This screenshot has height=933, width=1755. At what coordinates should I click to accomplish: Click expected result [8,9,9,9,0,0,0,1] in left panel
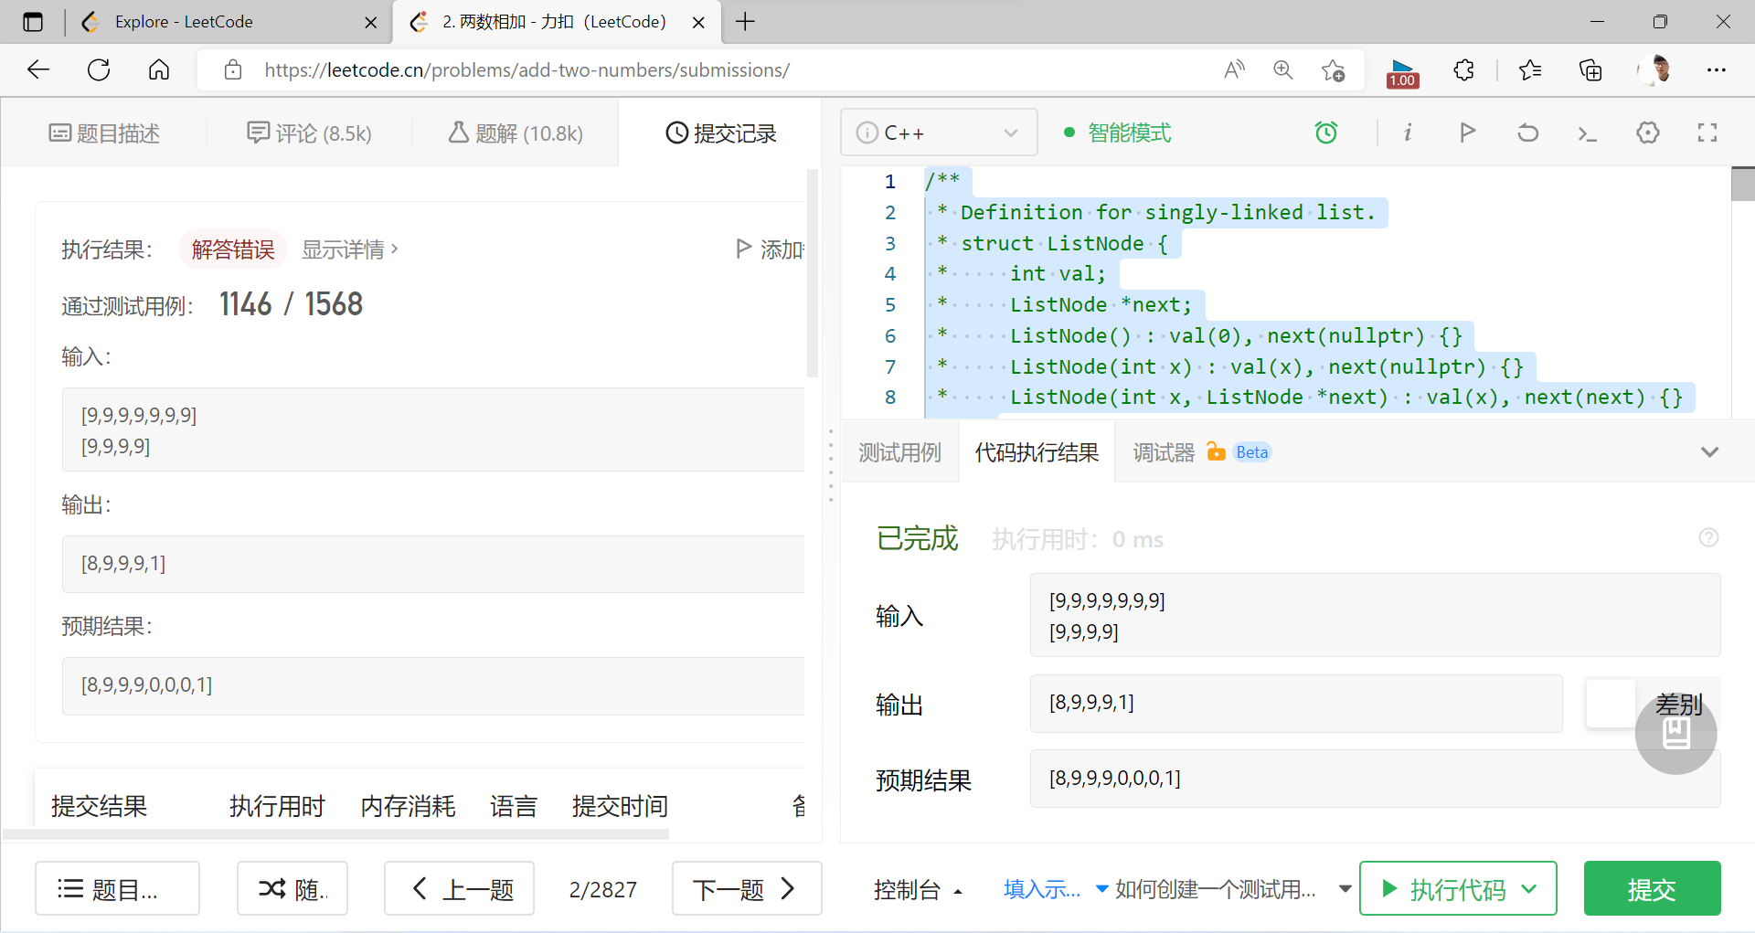146,684
